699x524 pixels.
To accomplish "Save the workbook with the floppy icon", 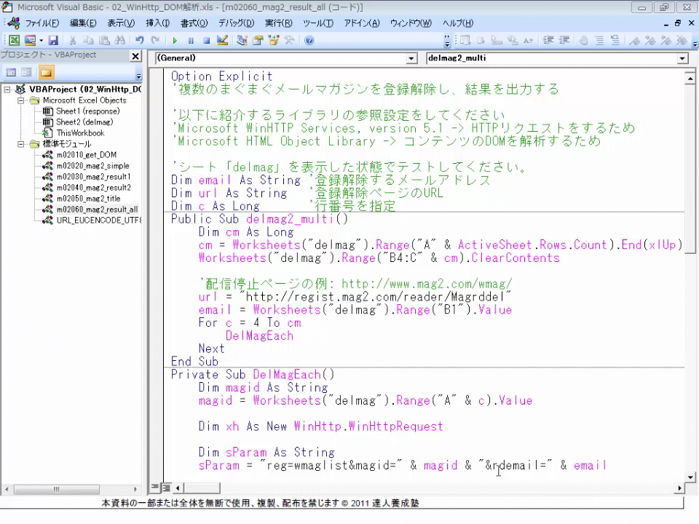I will click(53, 41).
